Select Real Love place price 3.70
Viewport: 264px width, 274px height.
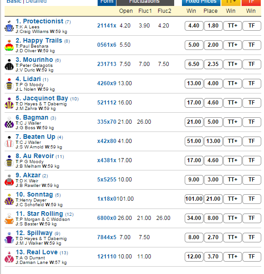pyautogui.click(x=213, y=257)
